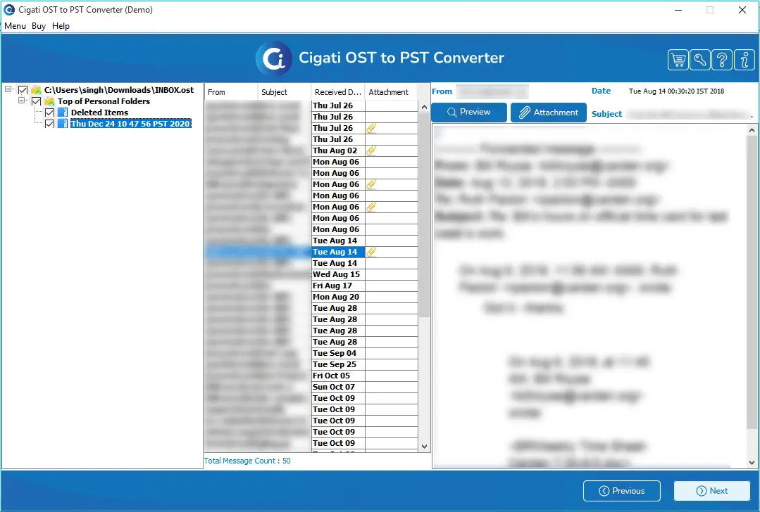This screenshot has width=760, height=512.
Task: Open the shopping cart buy icon
Action: point(678,60)
